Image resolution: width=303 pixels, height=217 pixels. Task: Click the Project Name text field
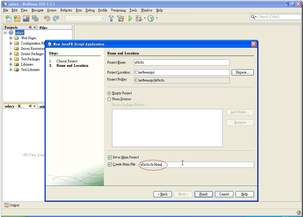coord(182,62)
